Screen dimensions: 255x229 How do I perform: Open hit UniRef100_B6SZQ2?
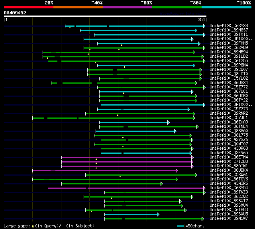point(229,197)
